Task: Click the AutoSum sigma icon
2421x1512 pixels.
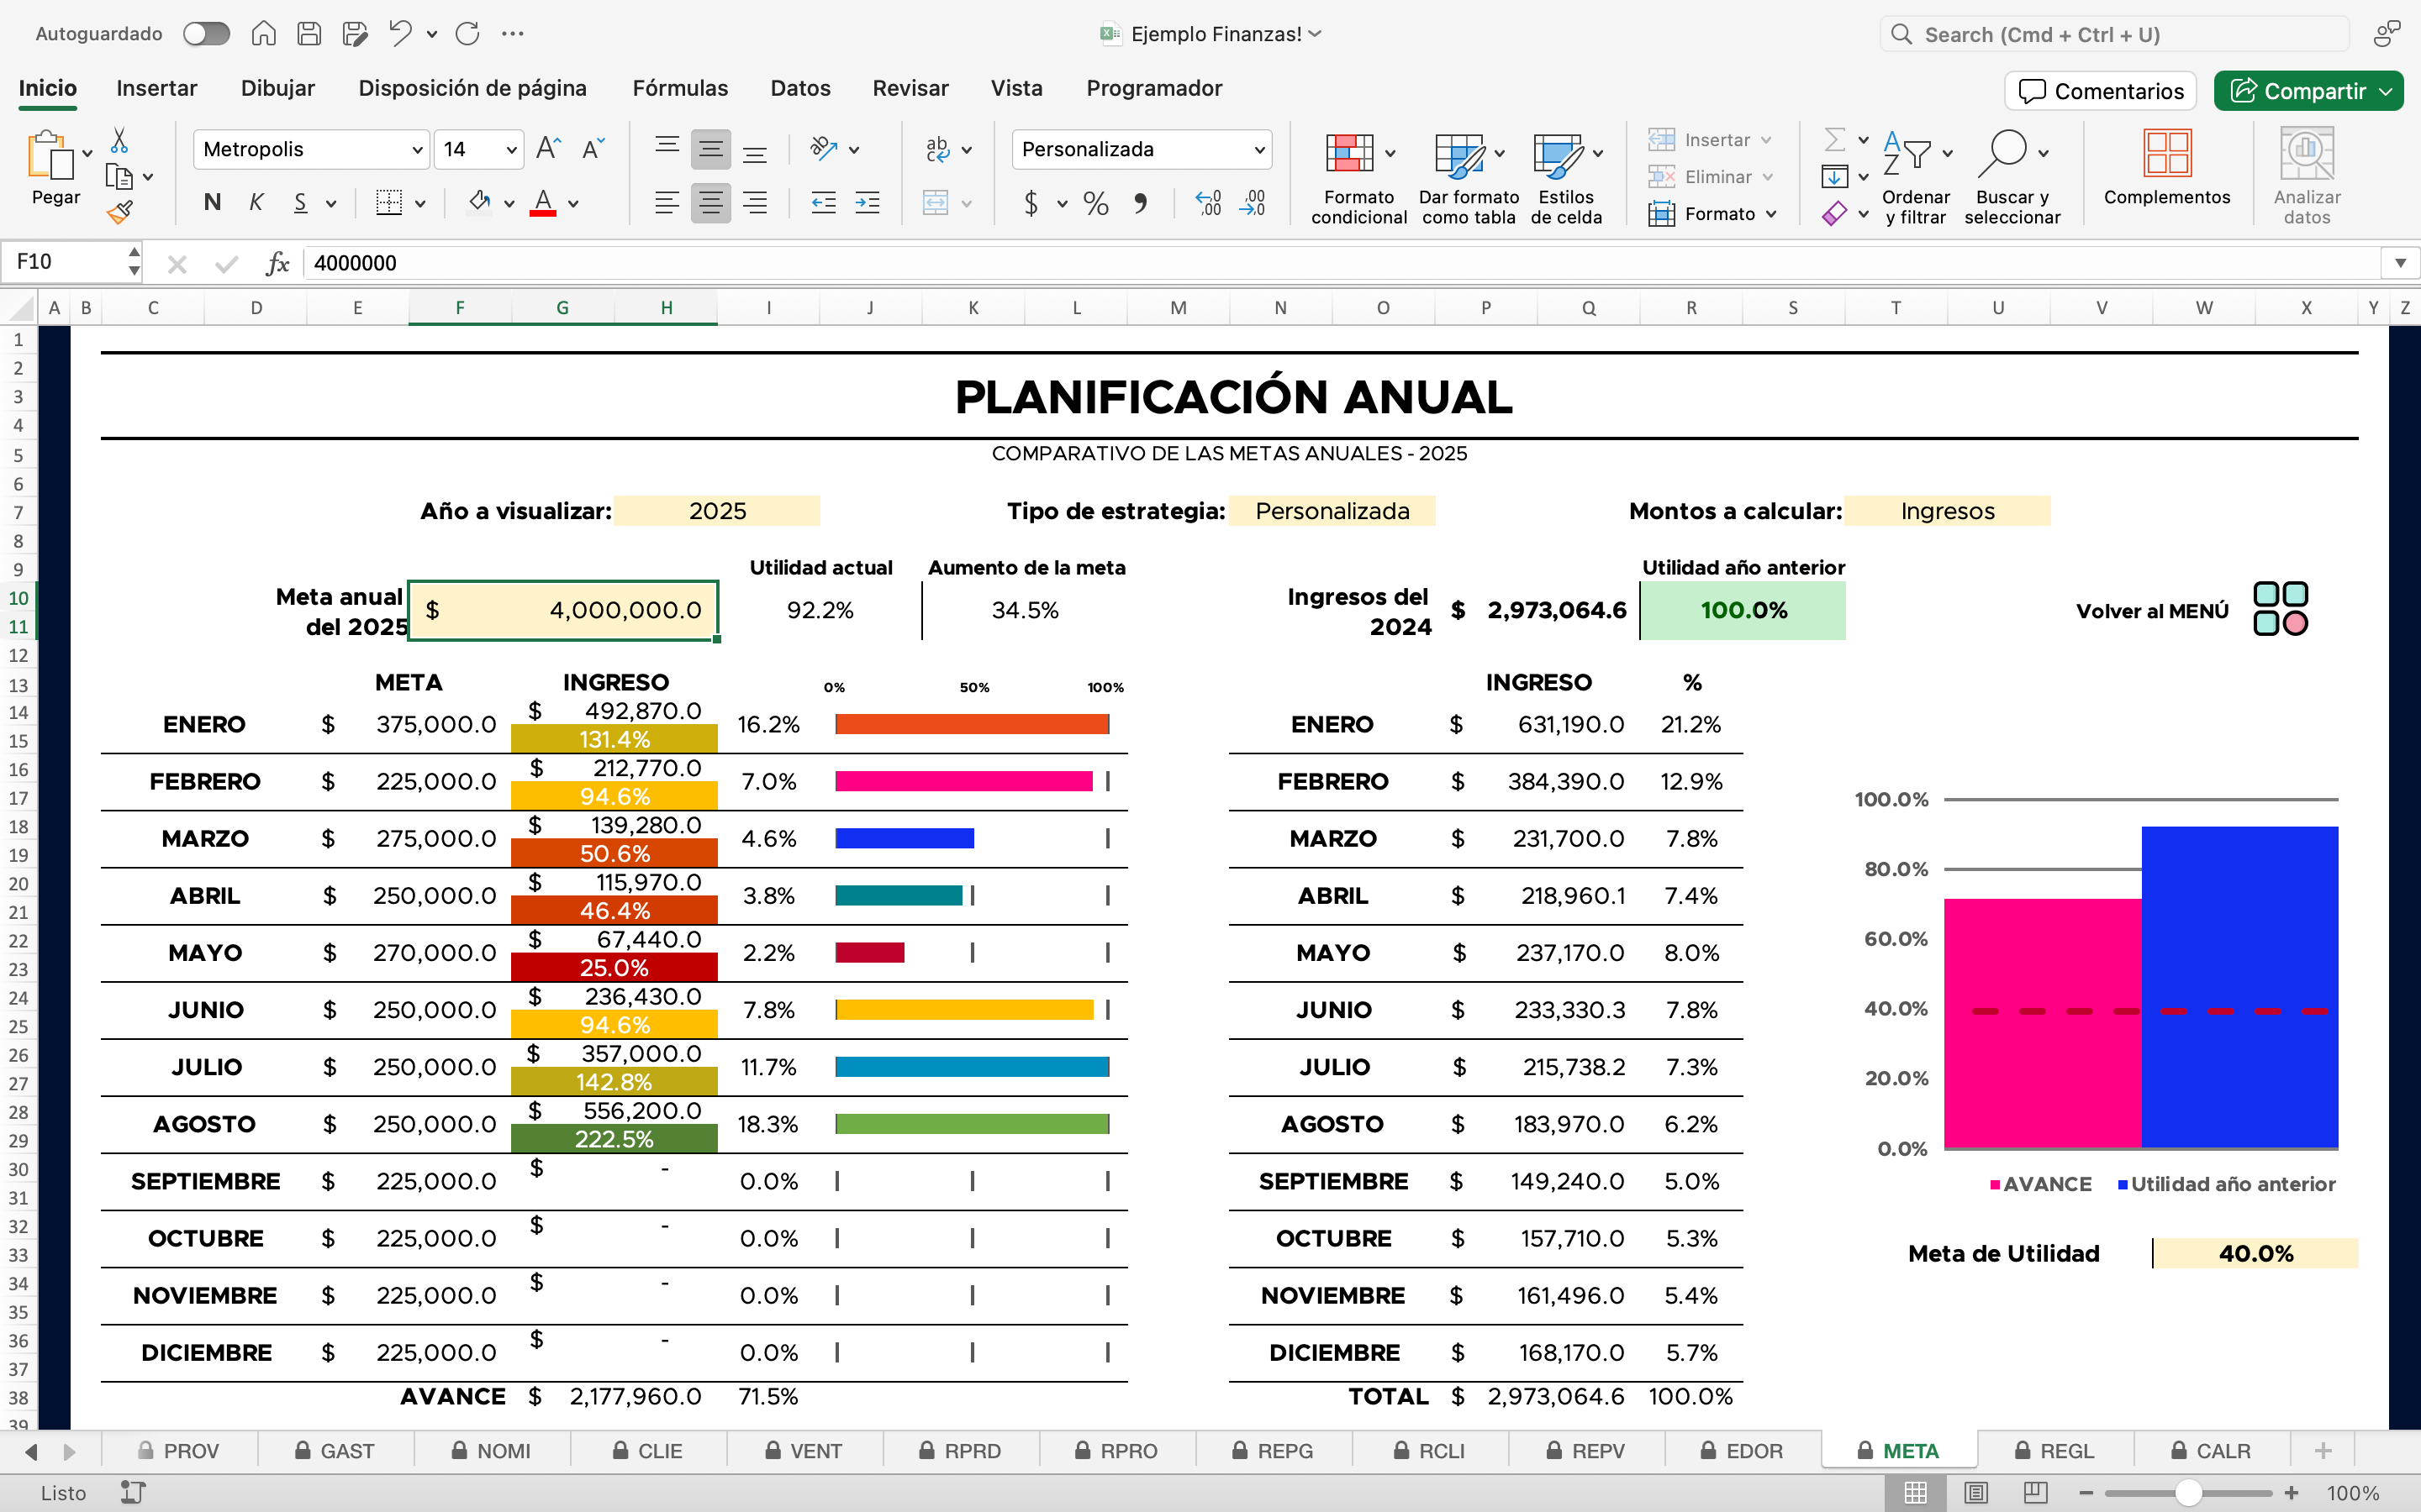Action: tap(1835, 140)
